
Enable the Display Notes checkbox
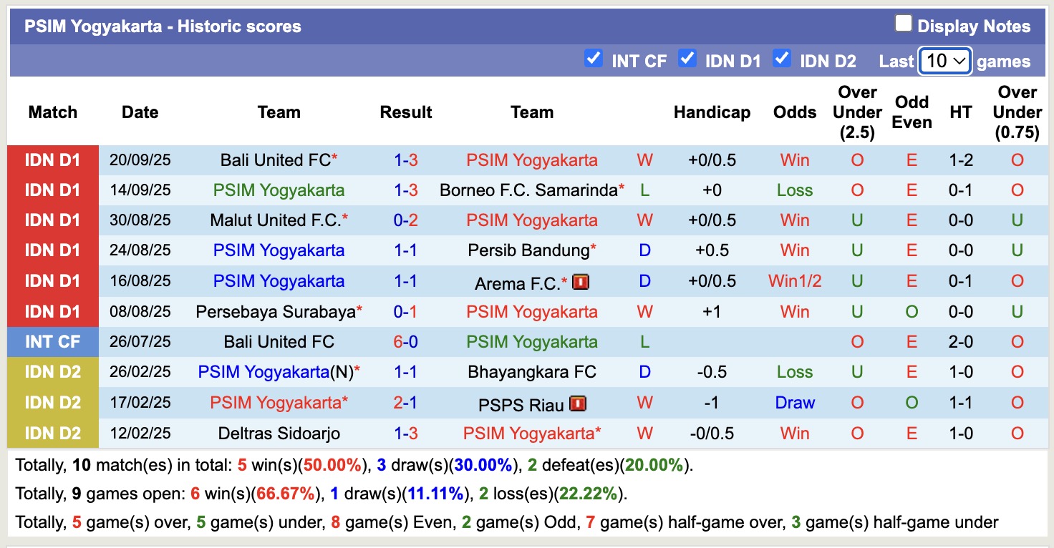[904, 24]
